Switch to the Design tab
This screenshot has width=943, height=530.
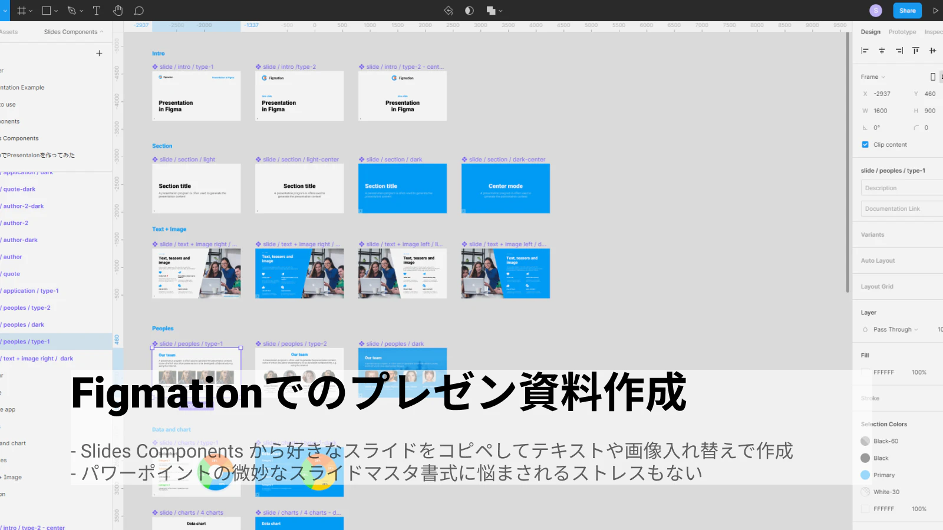point(871,32)
